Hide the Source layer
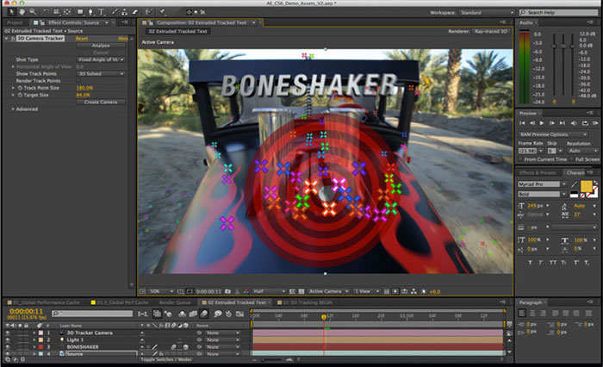This screenshot has width=603, height=367. click(7, 353)
